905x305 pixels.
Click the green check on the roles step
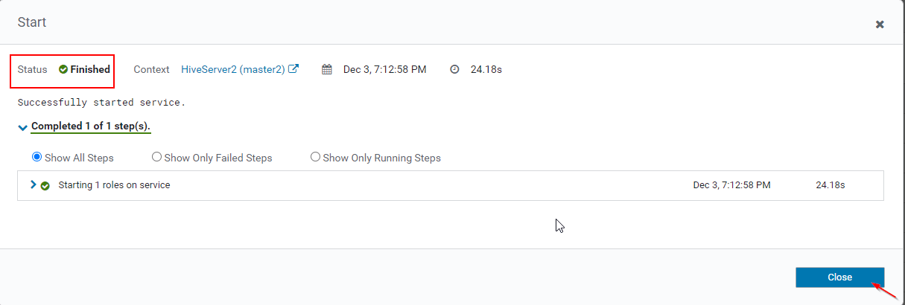pos(45,185)
